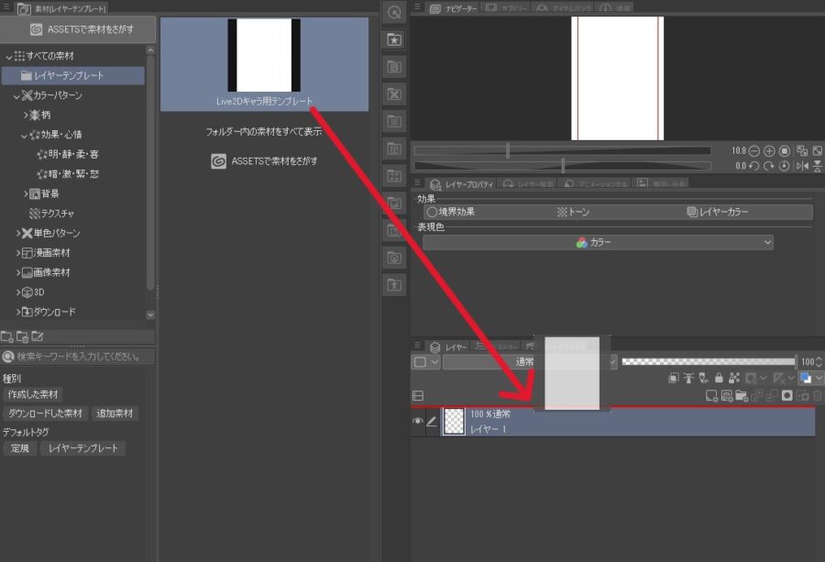Select 暗・激・緊・怒 tree item
This screenshot has width=825, height=562.
tap(68, 174)
